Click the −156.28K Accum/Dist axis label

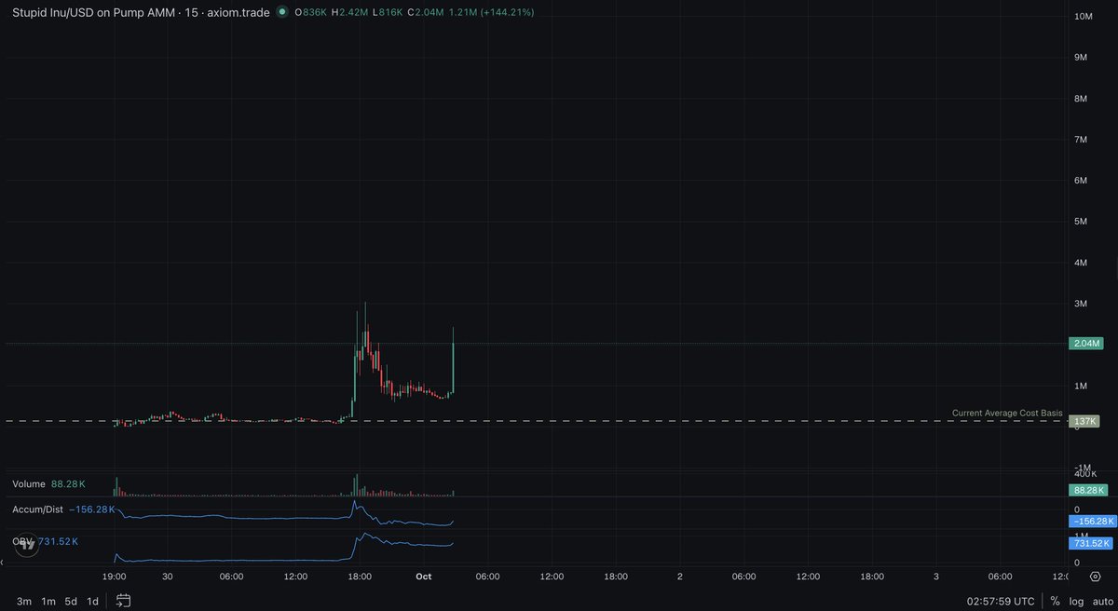pyautogui.click(x=1094, y=522)
